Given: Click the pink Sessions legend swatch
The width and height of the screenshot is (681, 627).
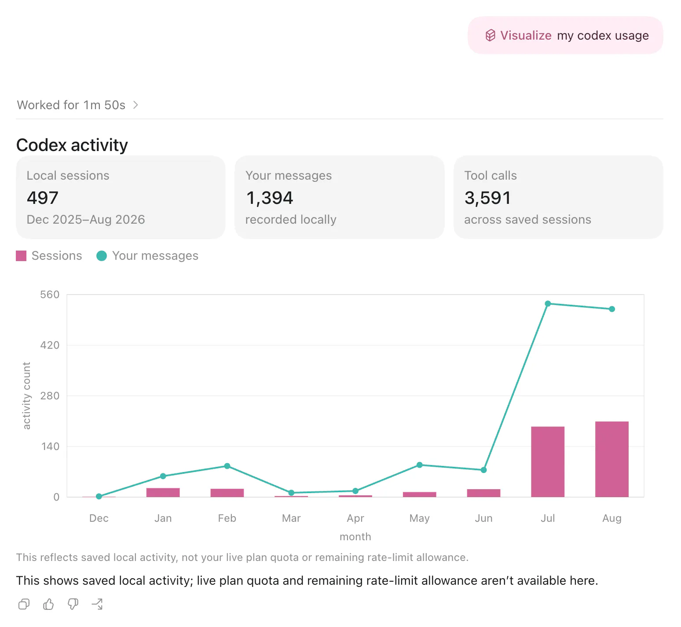Looking at the screenshot, I should [21, 256].
